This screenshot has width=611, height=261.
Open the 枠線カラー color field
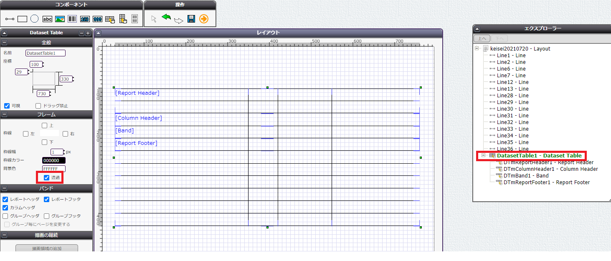click(53, 160)
